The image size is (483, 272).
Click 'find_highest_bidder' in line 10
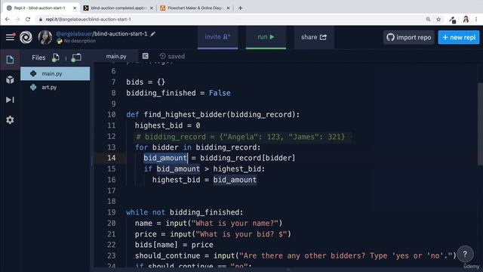point(185,115)
